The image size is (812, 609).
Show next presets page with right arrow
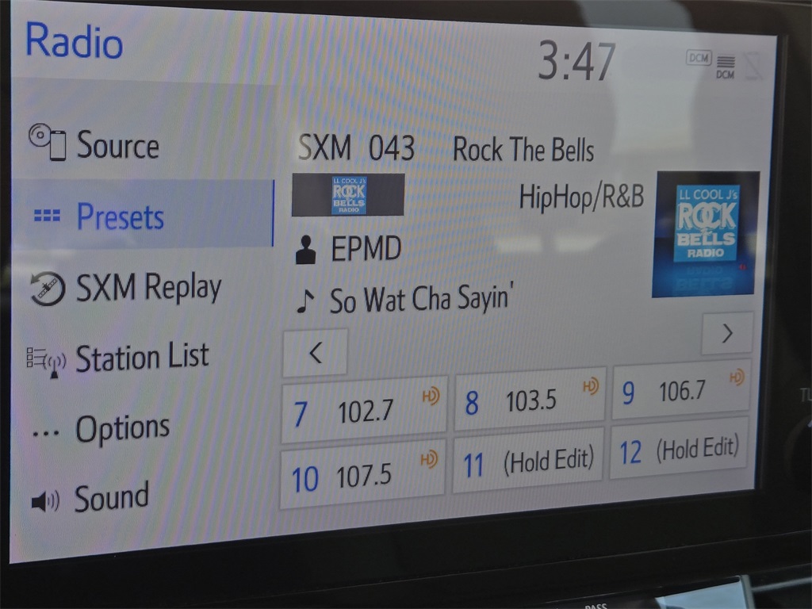pyautogui.click(x=726, y=334)
